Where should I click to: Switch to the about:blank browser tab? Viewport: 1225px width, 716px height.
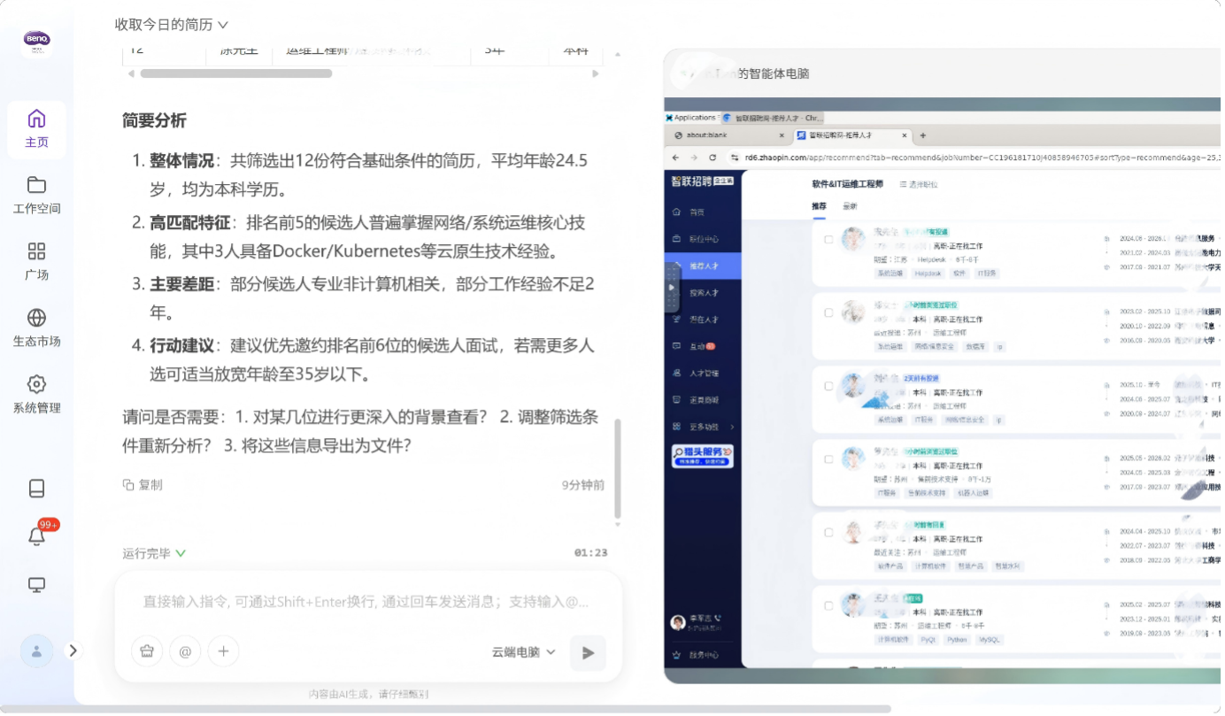click(726, 135)
